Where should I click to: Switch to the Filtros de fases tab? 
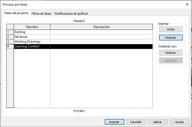point(41,13)
